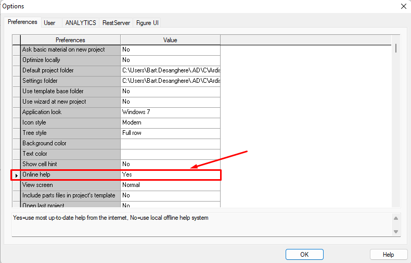Toggle the Online help value cell showing Yes
The width and height of the screenshot is (411, 263).
point(170,175)
